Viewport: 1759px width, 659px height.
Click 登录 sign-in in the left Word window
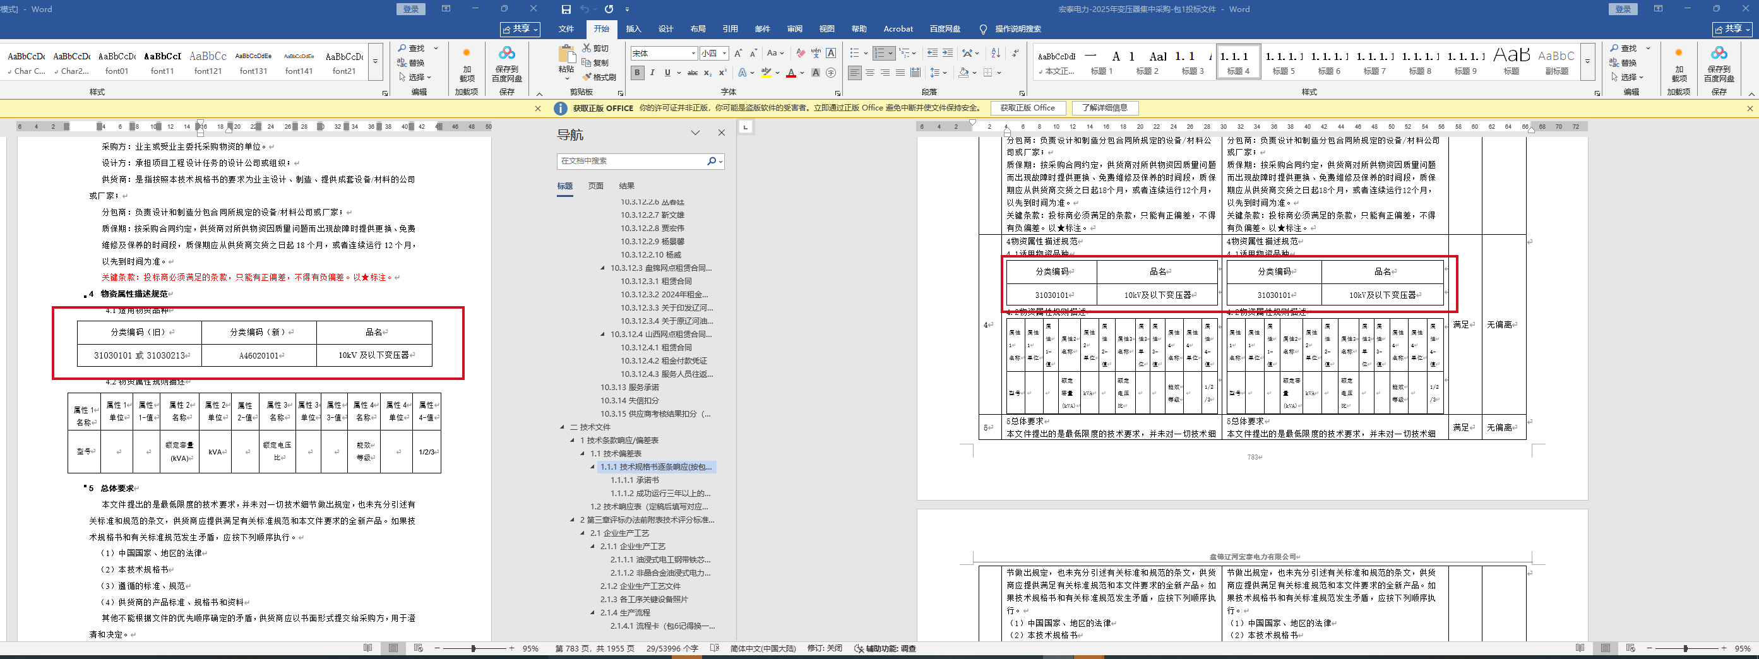click(x=411, y=9)
